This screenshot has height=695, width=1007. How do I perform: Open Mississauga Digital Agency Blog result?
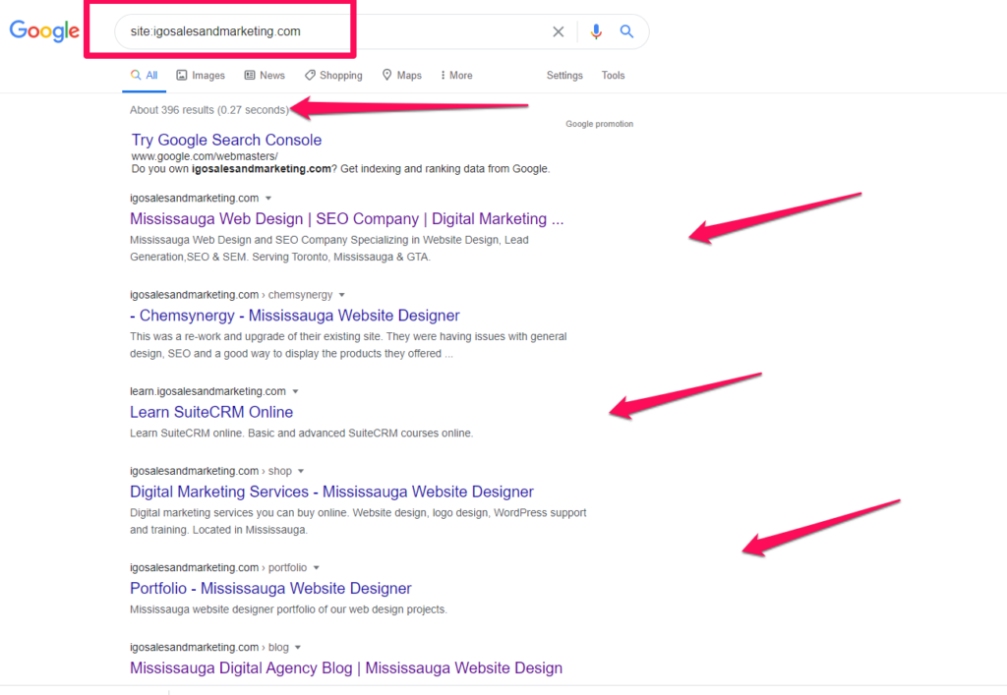(x=346, y=668)
